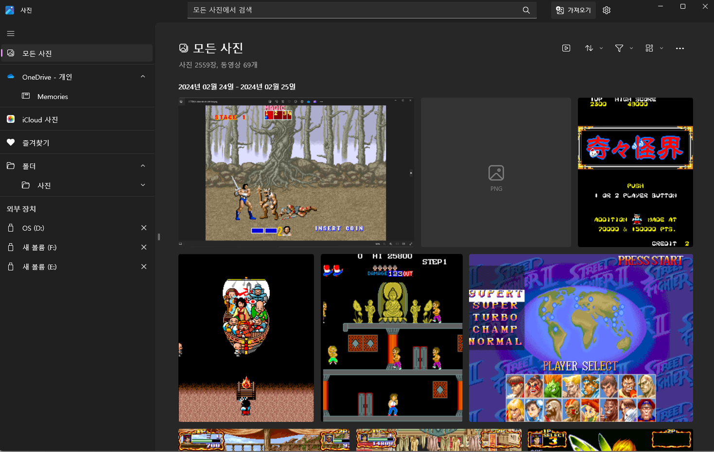714x452 pixels.
Task: Click the OneDrive cloud icon
Action: 11,77
